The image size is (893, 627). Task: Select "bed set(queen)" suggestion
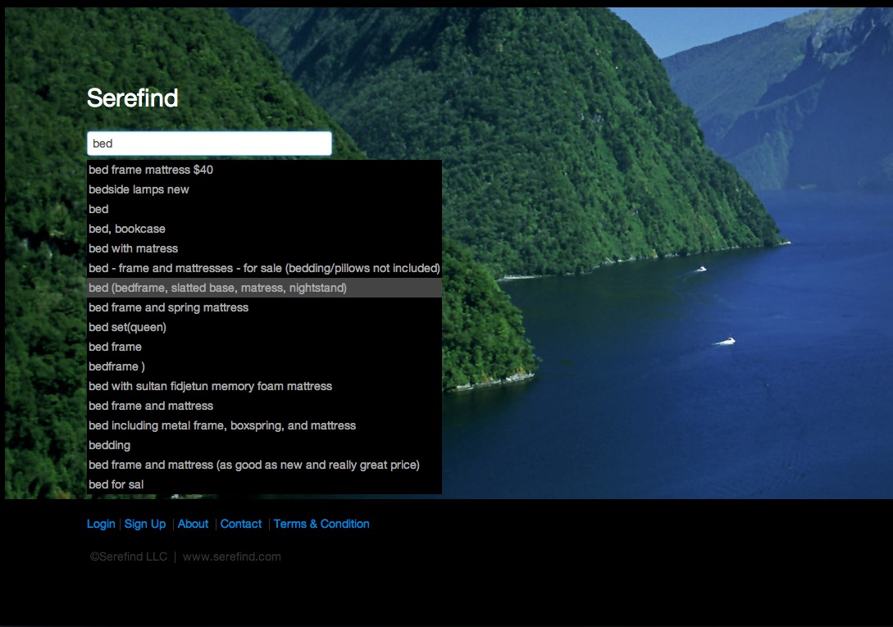(264, 327)
